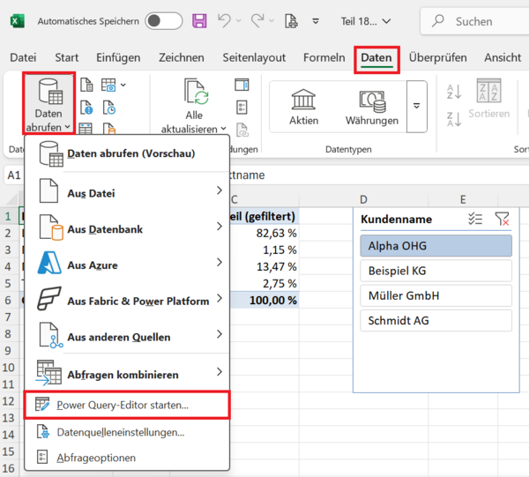The image size is (529, 477).
Task: Switch to the Formeln tab
Action: click(x=324, y=57)
